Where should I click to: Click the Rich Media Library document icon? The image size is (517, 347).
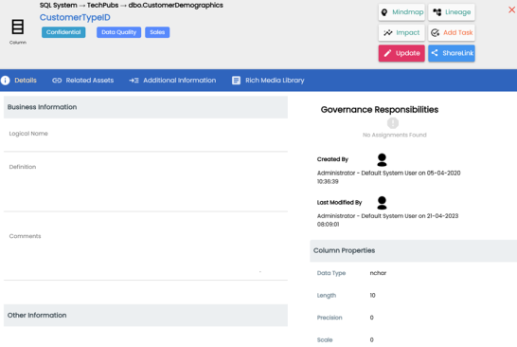[236, 81]
